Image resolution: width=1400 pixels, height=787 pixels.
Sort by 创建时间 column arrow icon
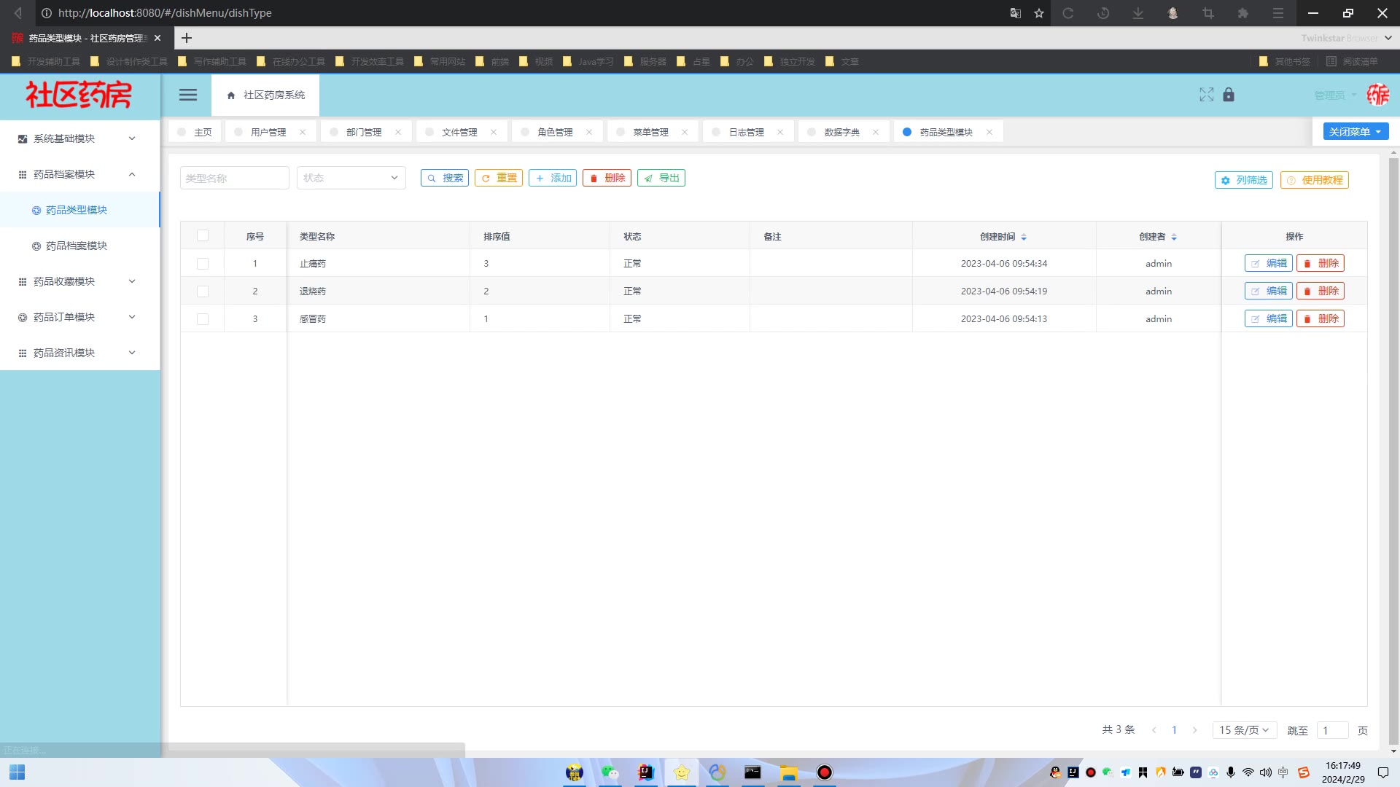1024,237
